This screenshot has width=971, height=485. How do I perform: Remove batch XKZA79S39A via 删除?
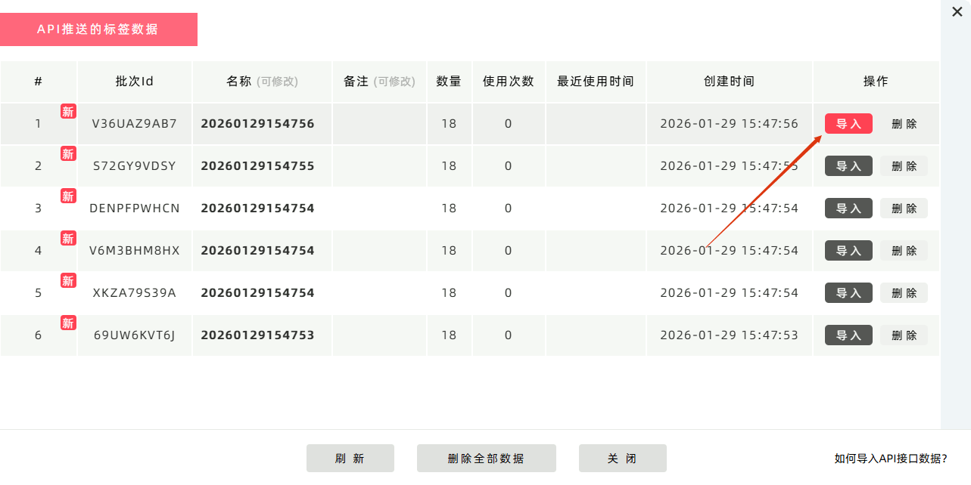(904, 293)
